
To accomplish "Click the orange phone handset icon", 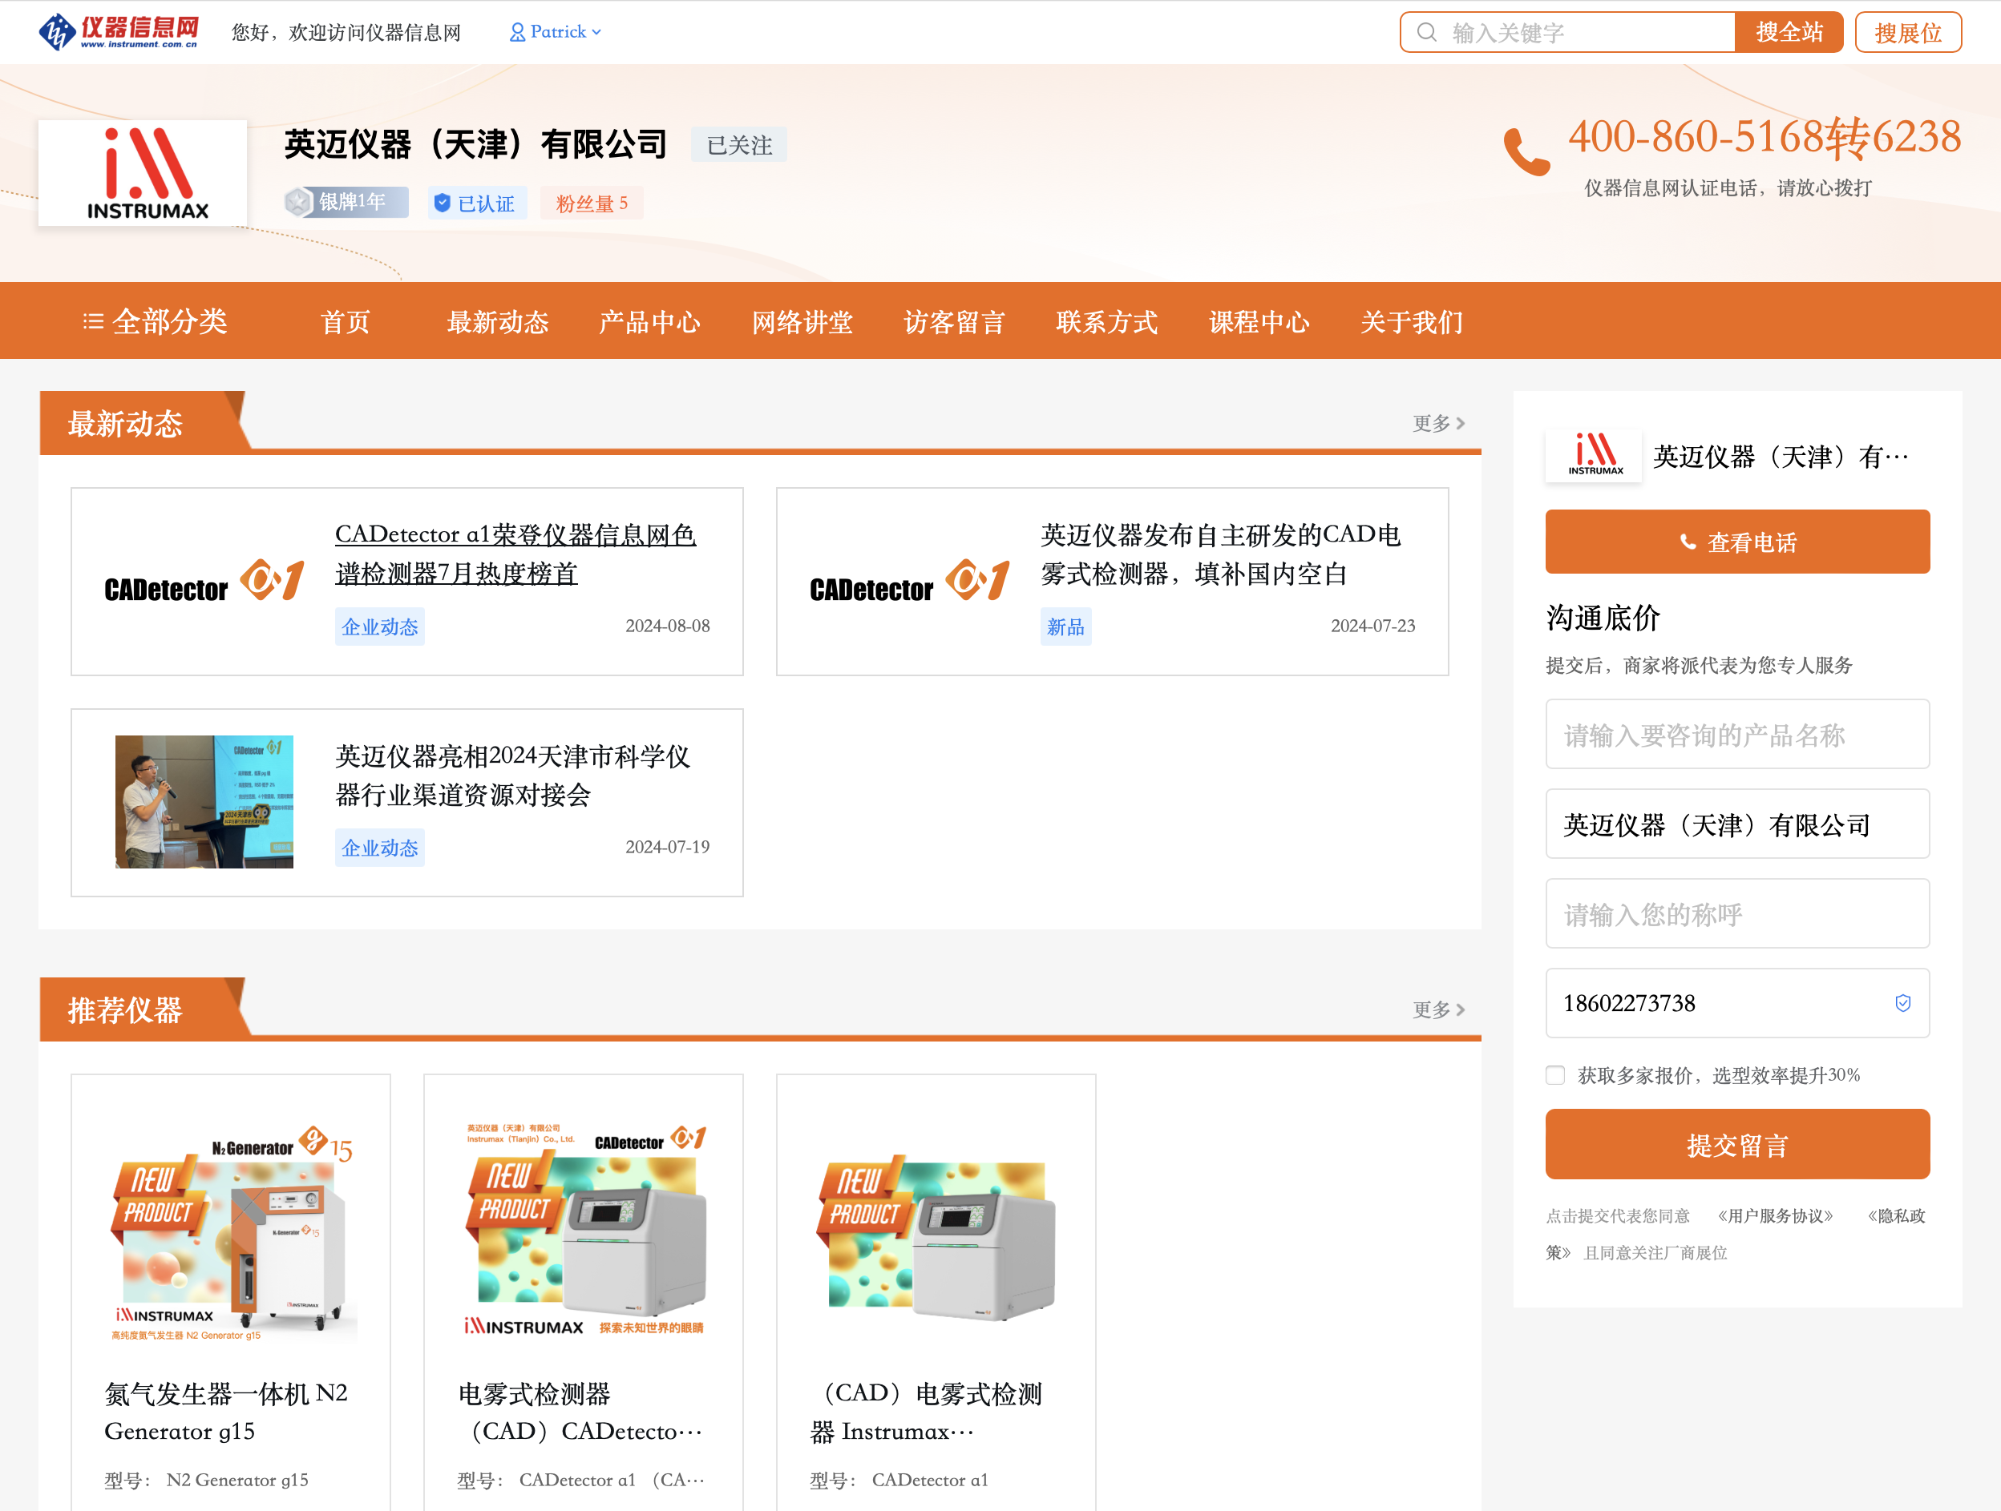I will [x=1526, y=152].
